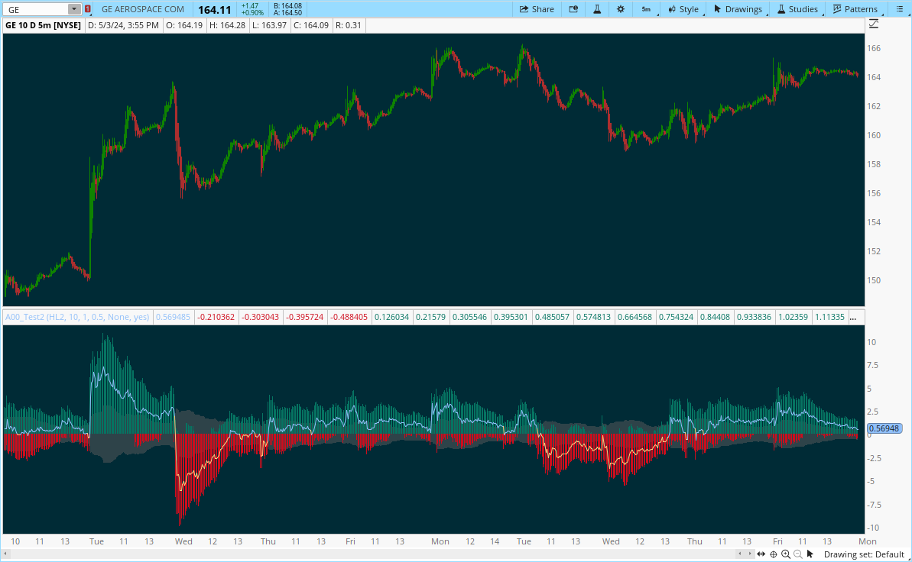Open the list menu icon at top right

[899, 9]
